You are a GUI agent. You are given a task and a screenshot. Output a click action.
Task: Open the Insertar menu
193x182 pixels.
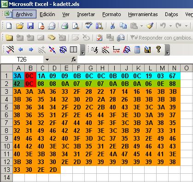(86, 14)
